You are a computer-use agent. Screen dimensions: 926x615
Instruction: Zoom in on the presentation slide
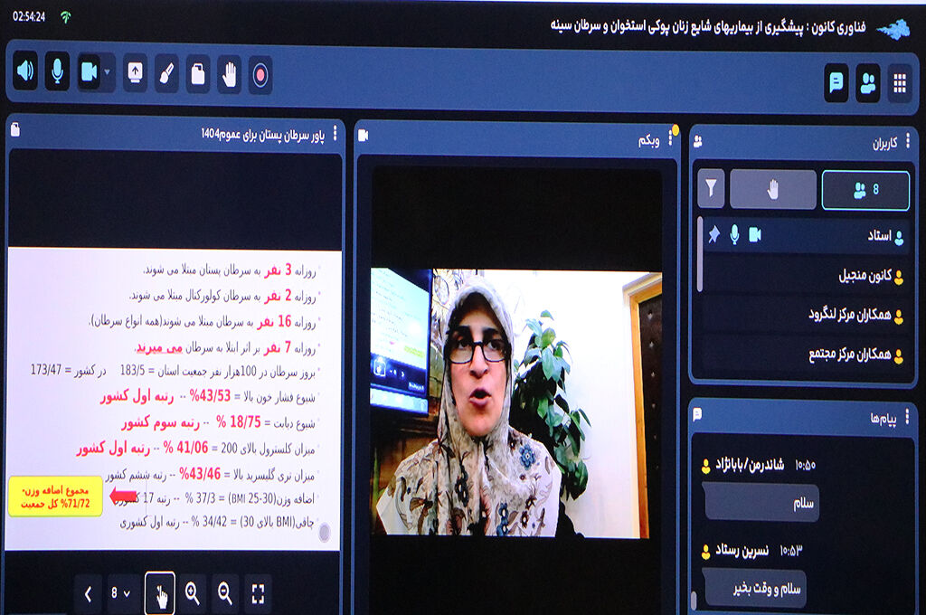tap(193, 593)
